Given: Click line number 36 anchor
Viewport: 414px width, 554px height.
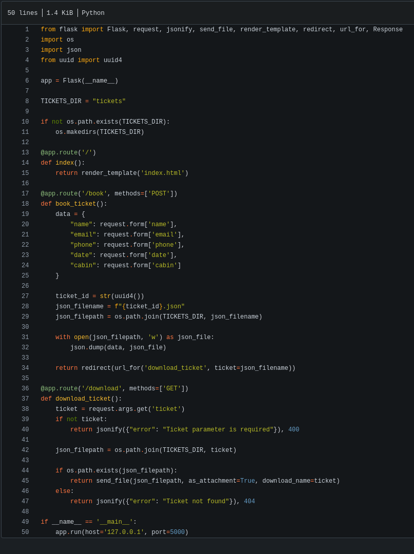Looking at the screenshot, I should (25, 388).
